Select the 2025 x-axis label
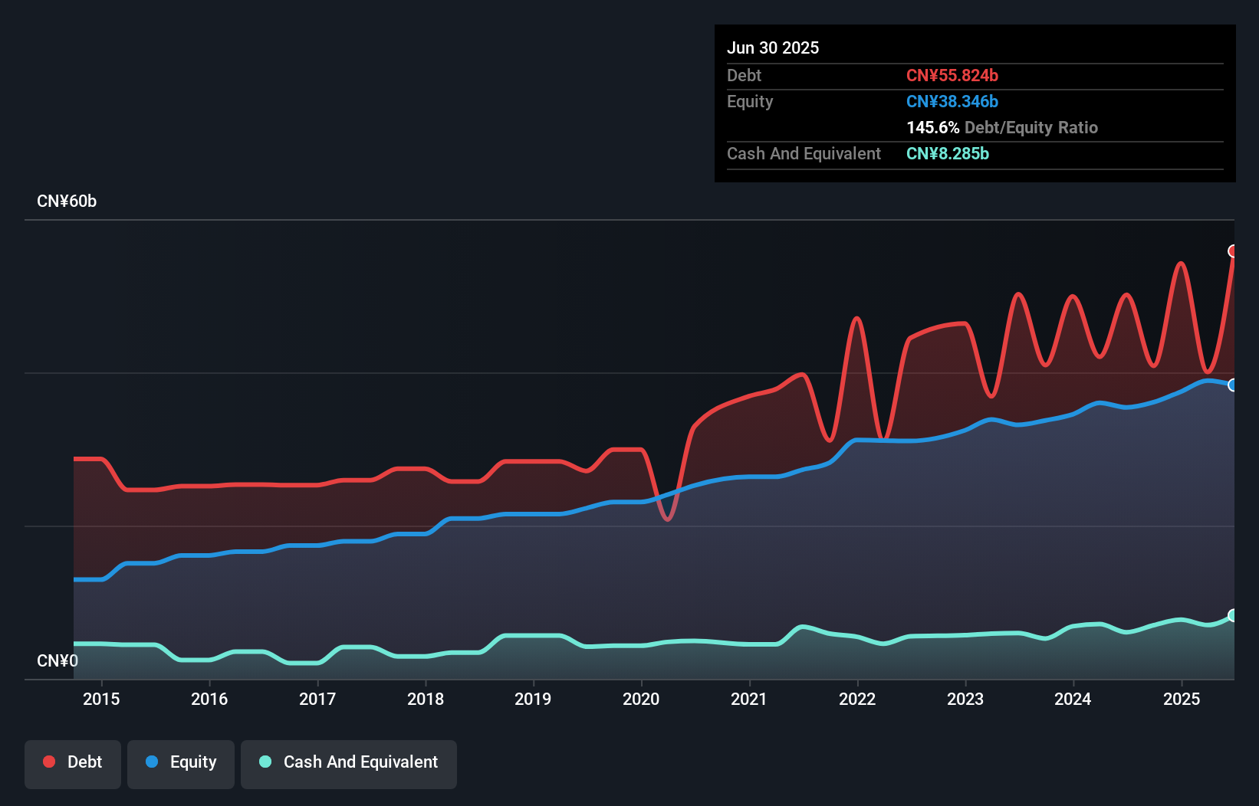1259x806 pixels. (x=1181, y=699)
